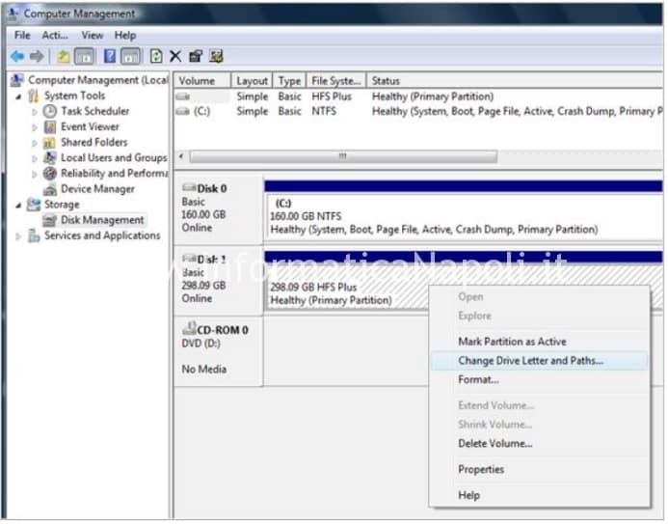Click the HFS Plus file system cell
This screenshot has height=524, width=668.
(332, 97)
